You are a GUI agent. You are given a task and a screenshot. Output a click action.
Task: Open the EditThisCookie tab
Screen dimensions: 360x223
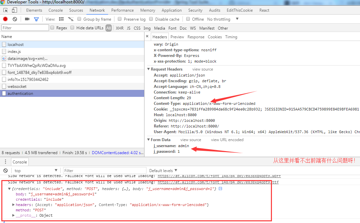pos(240,10)
